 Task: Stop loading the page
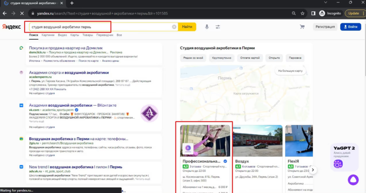[22, 13]
